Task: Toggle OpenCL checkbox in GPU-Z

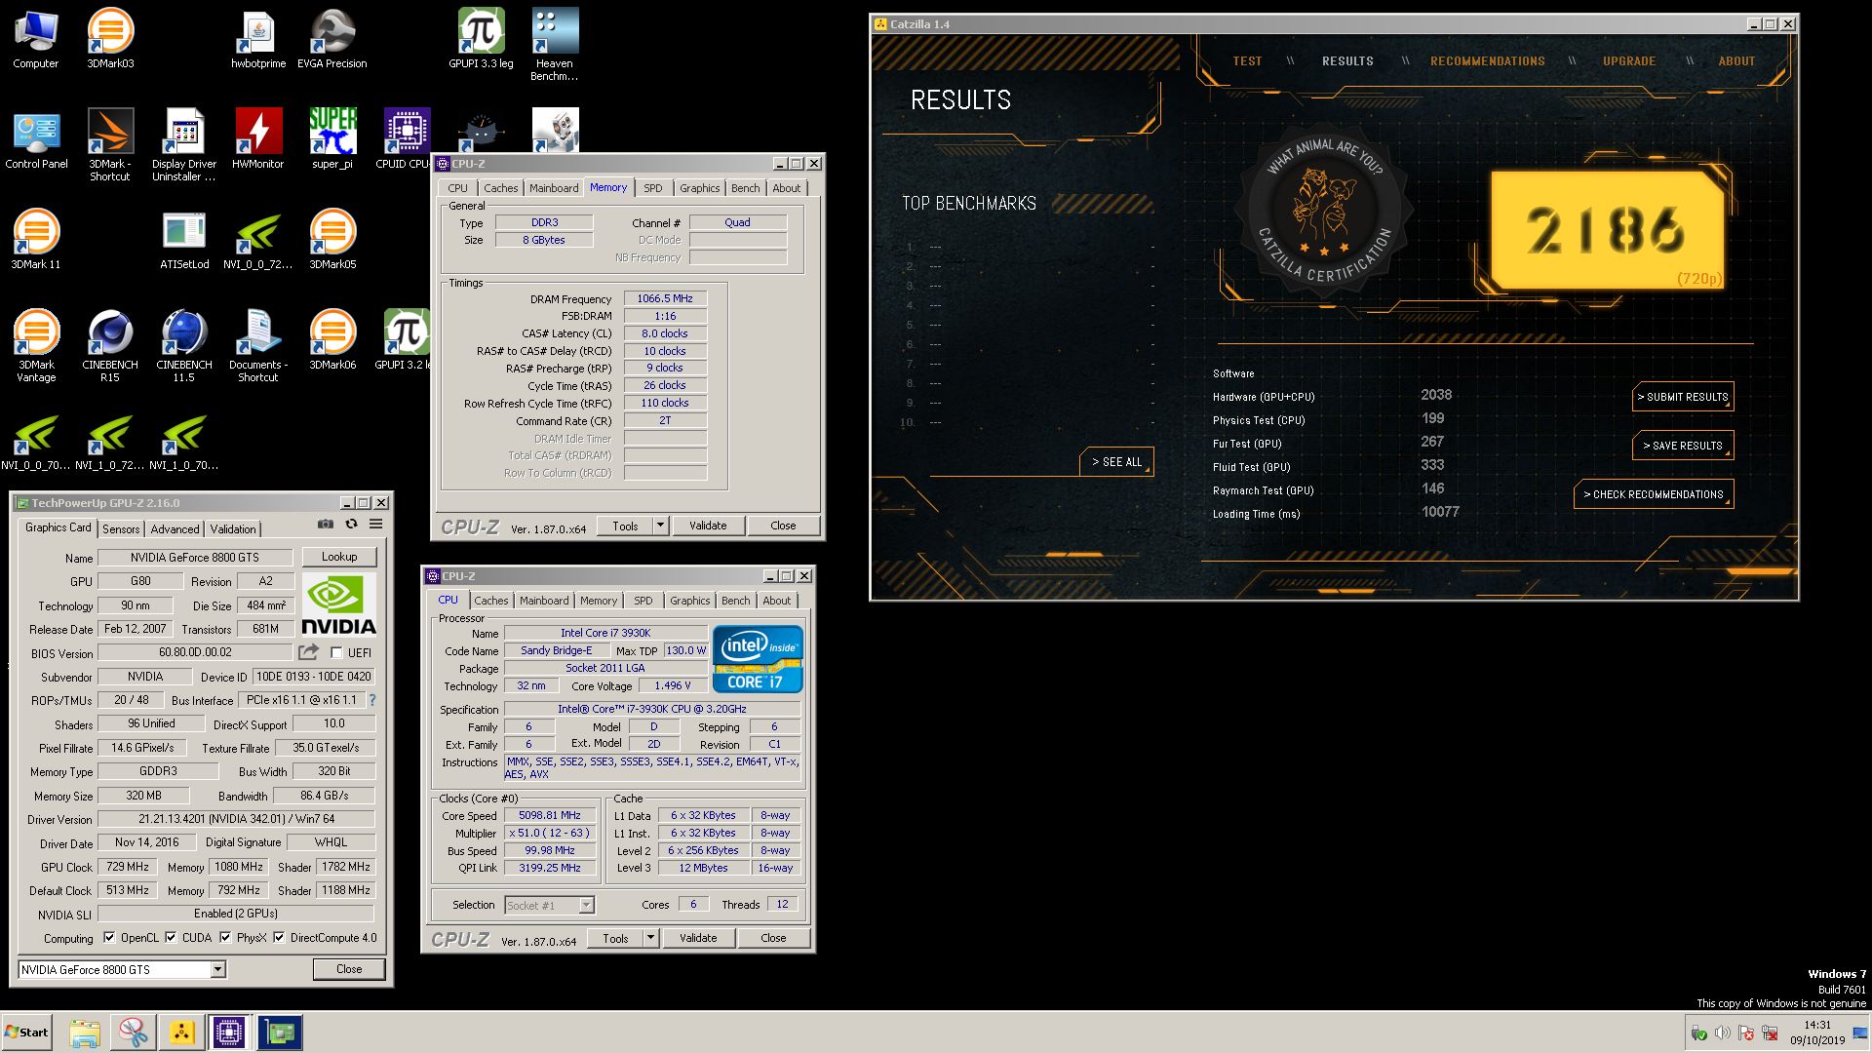Action: click(109, 938)
